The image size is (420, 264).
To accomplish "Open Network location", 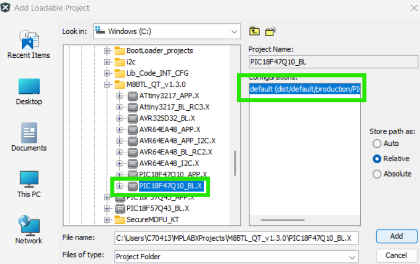I will coord(29,230).
